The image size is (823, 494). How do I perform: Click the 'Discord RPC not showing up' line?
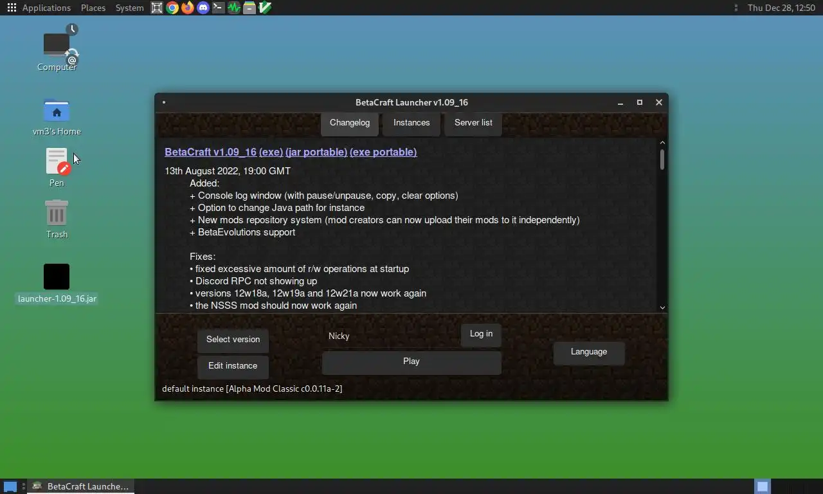pos(253,281)
